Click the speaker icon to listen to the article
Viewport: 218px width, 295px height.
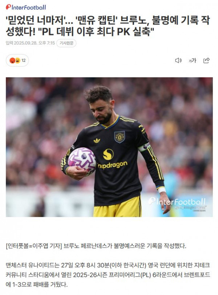click(x=178, y=61)
